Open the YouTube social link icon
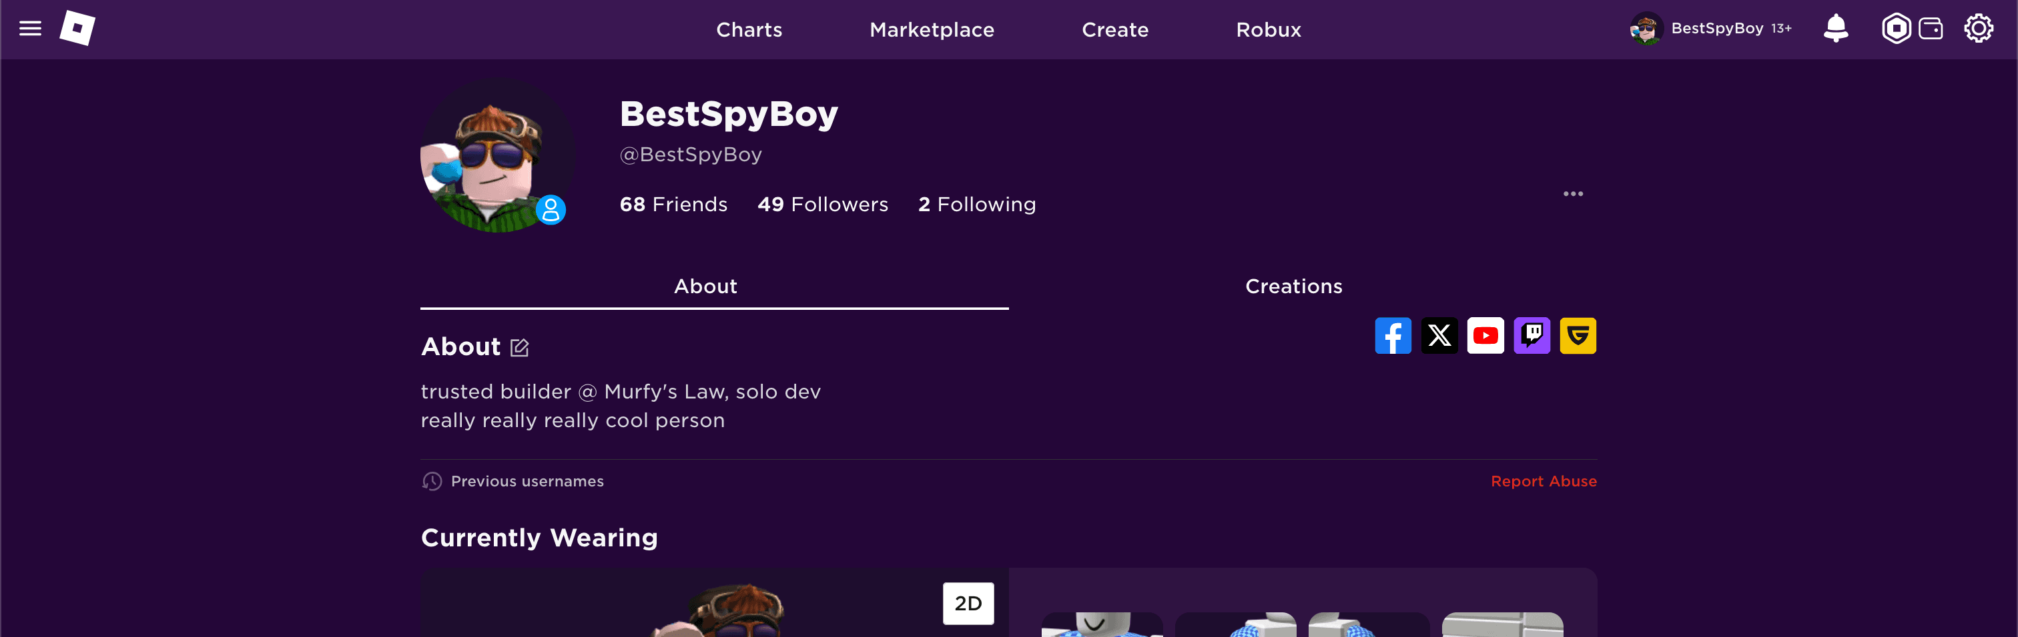The width and height of the screenshot is (2018, 637). (x=1485, y=336)
